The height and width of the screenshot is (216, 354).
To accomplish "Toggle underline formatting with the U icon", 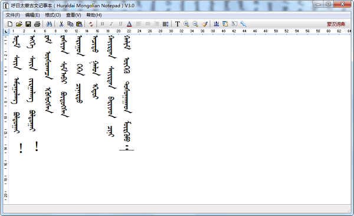I will [120, 24].
